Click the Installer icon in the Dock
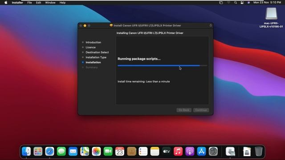The image size is (285, 160). tap(230, 151)
